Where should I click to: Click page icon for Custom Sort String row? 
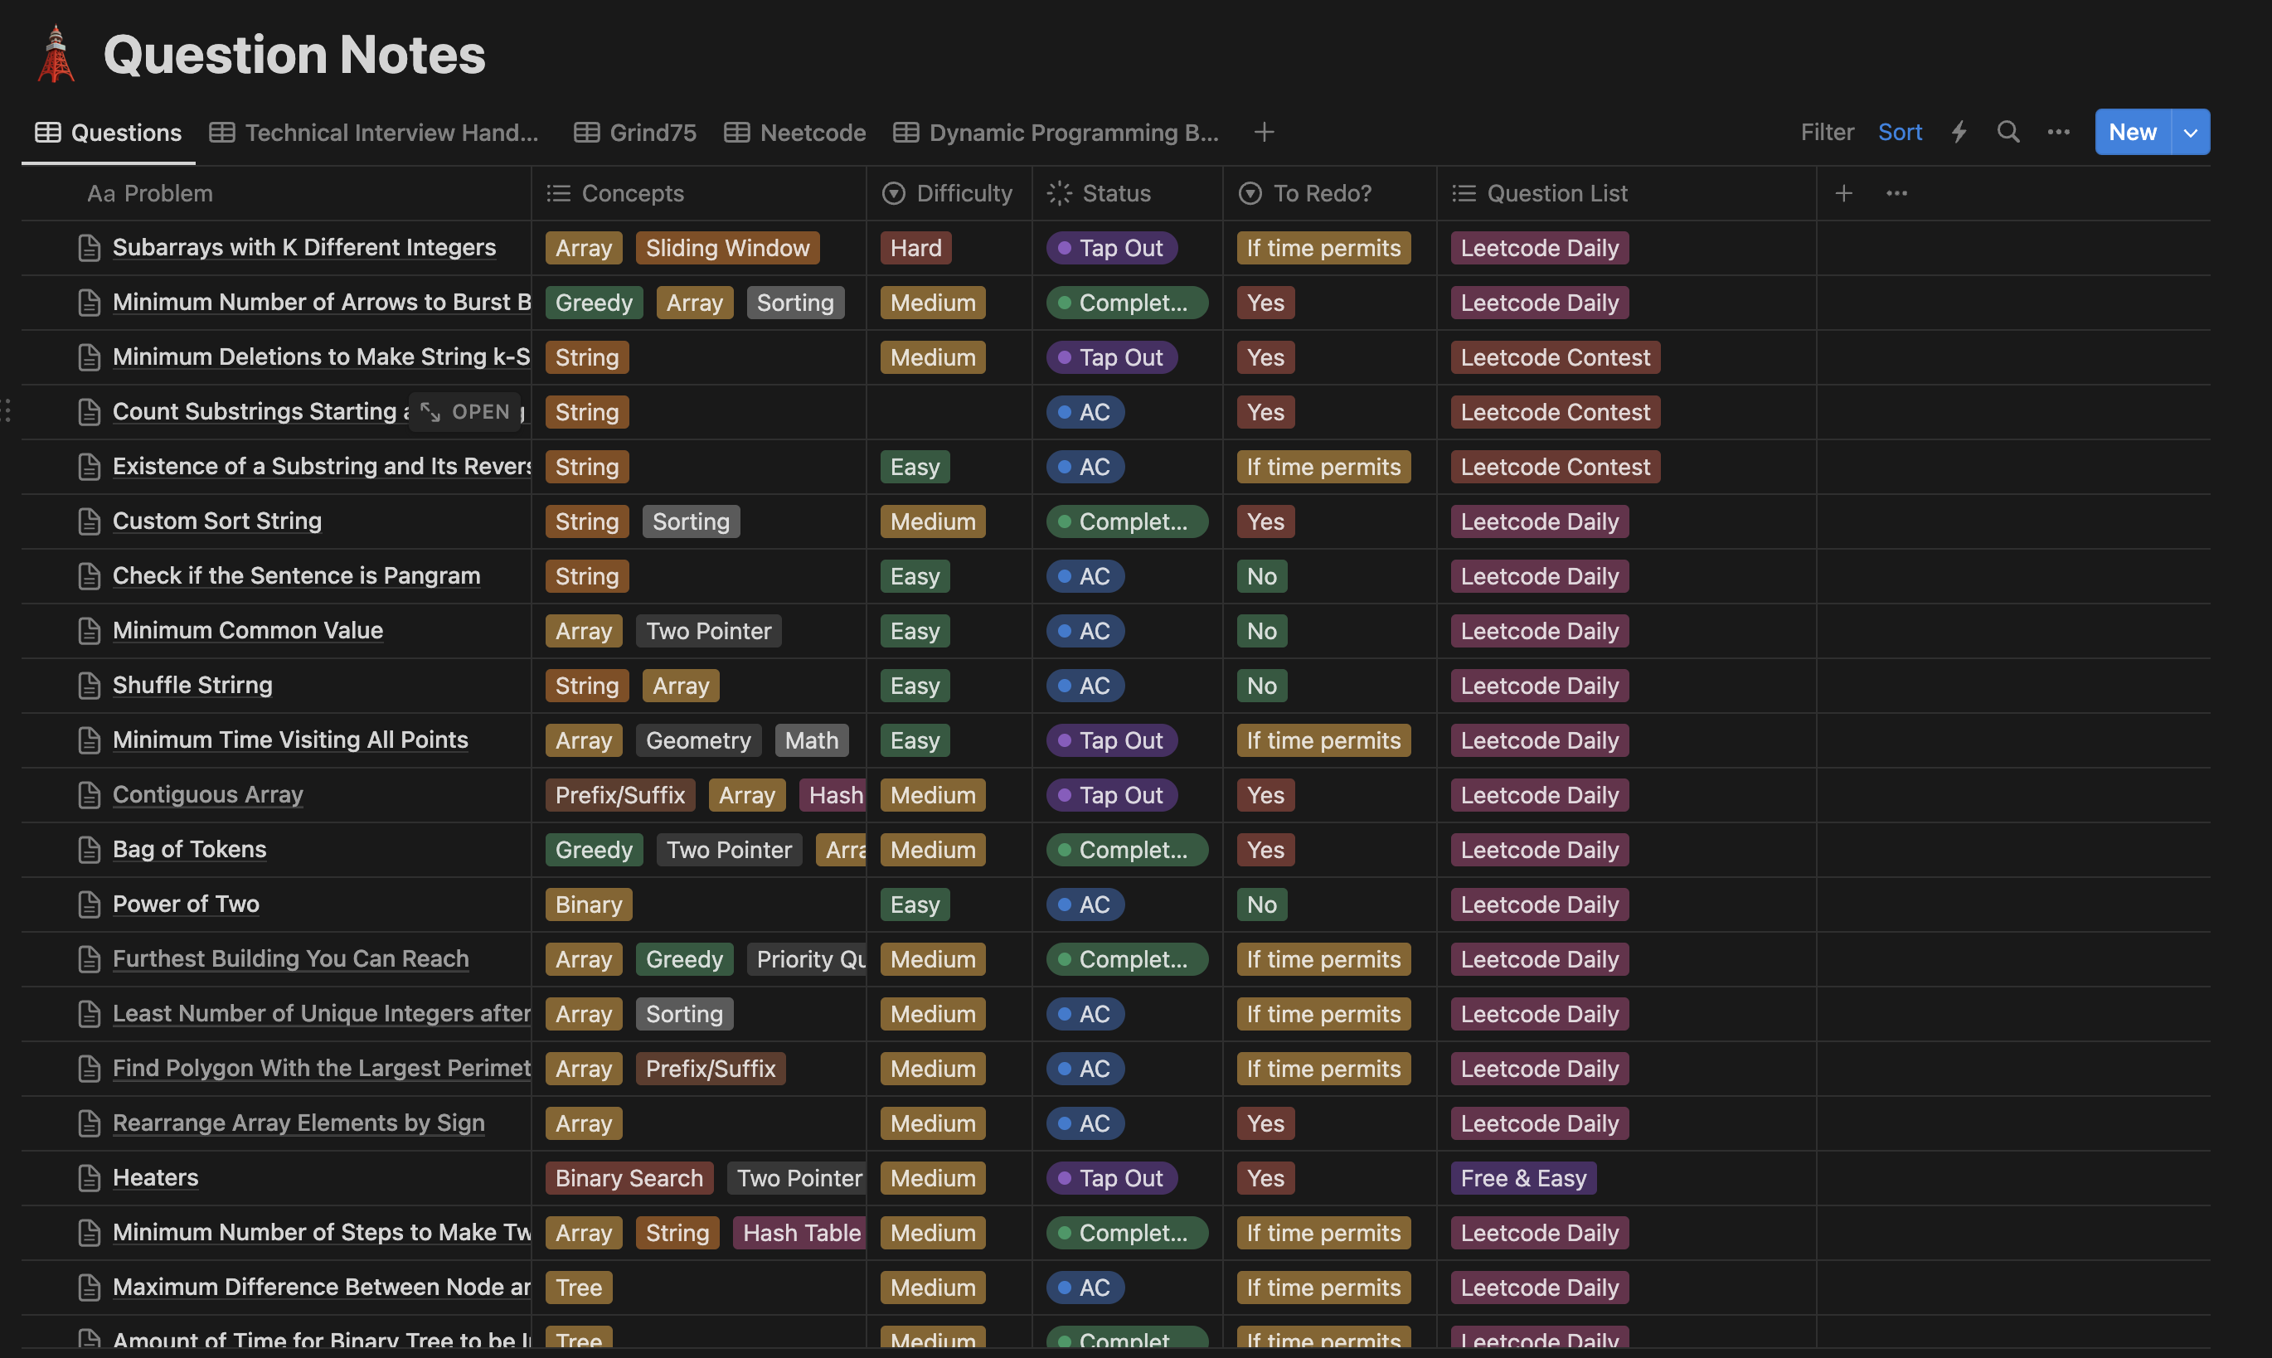coord(89,521)
